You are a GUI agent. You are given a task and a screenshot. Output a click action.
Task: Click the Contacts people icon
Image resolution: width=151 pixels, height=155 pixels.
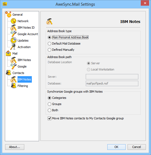8,73
